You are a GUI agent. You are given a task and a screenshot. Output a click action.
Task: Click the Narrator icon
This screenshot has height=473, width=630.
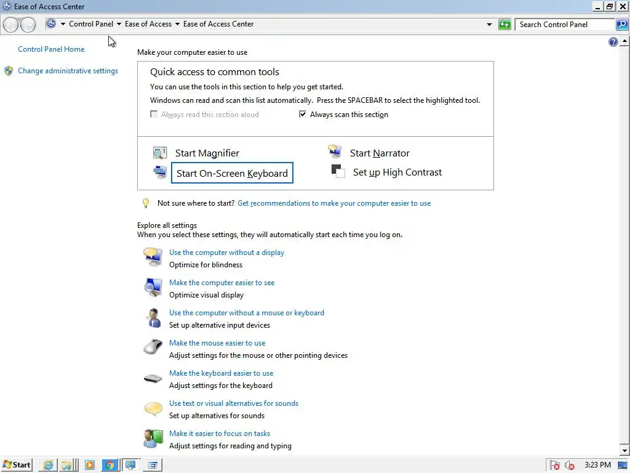pyautogui.click(x=335, y=152)
